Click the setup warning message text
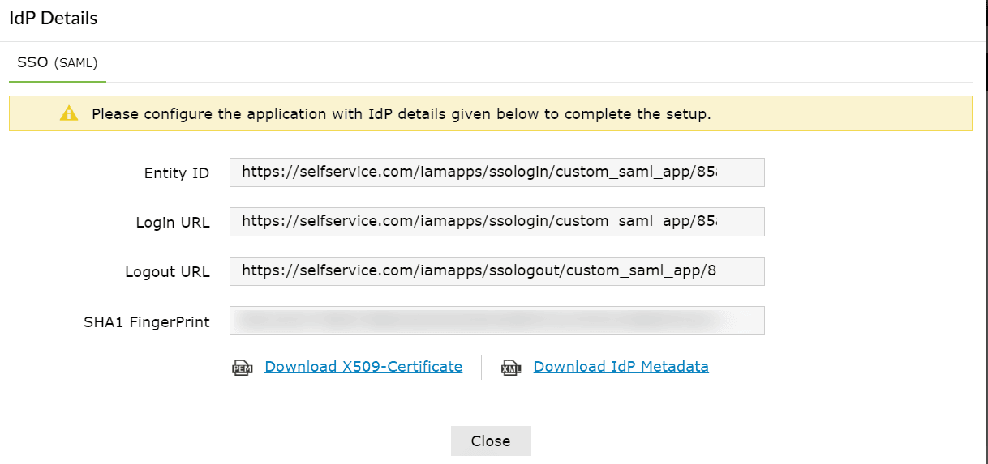The height and width of the screenshot is (464, 988). pos(401,114)
